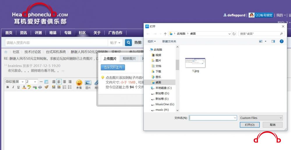Open the 表情 emoticon picker
This screenshot has width=291, height=150.
(x=79, y=84)
